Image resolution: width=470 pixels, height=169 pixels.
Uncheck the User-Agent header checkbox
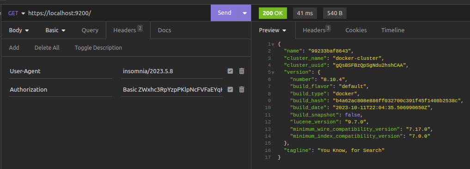(230, 71)
